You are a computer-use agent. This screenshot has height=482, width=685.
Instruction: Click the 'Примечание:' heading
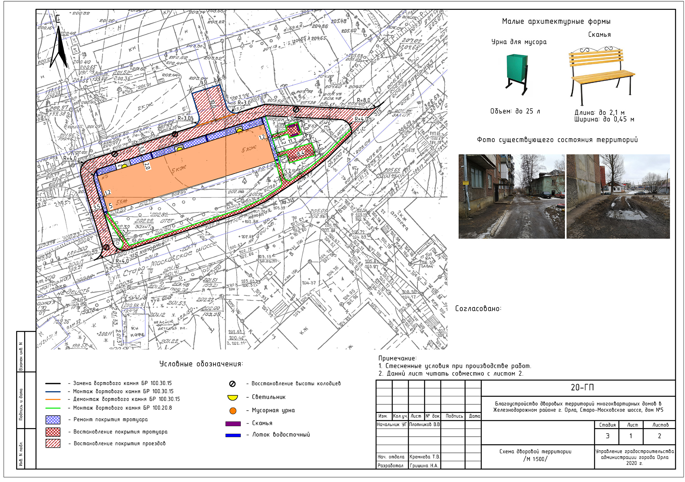pyautogui.click(x=397, y=358)
